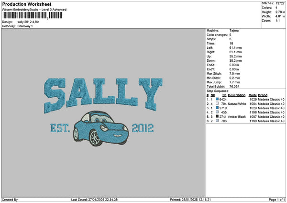Click the light swatch beside stitch count 703
Screen dimensions: 287x203
click(x=217, y=121)
